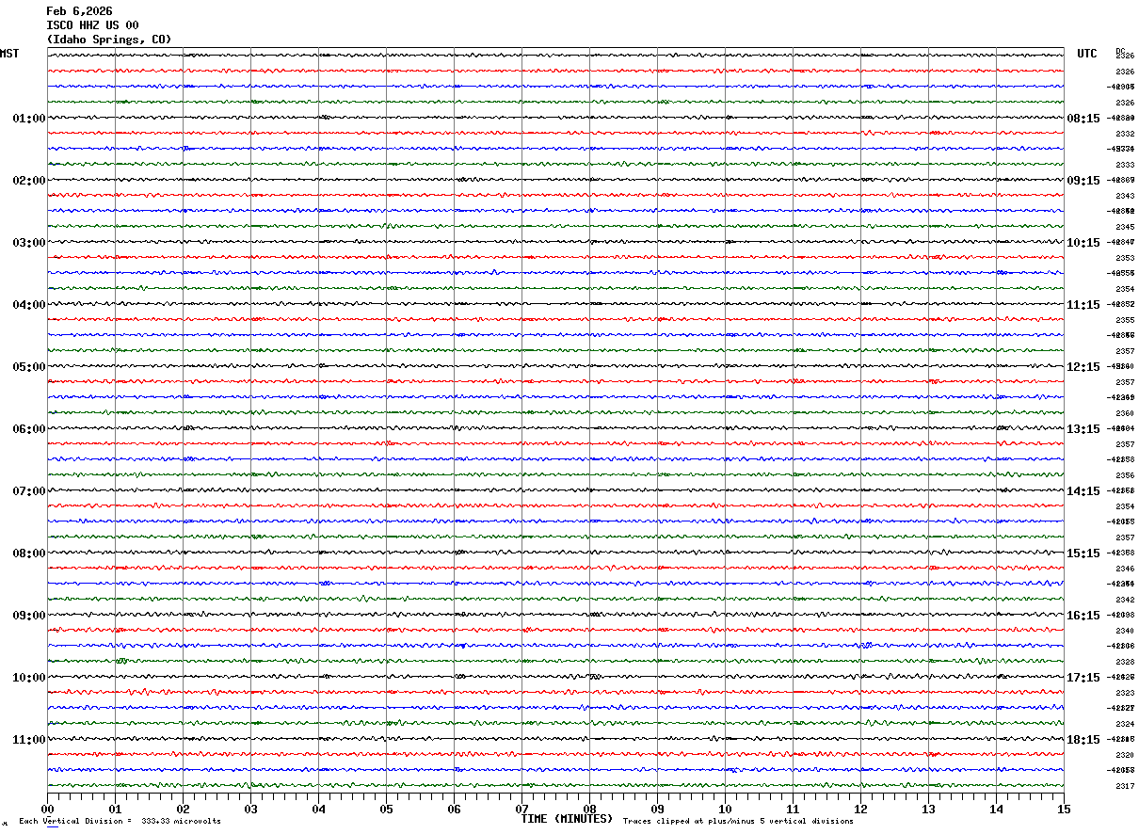Select minute 12 on the bottom axis
1139x834 pixels.
(x=860, y=809)
